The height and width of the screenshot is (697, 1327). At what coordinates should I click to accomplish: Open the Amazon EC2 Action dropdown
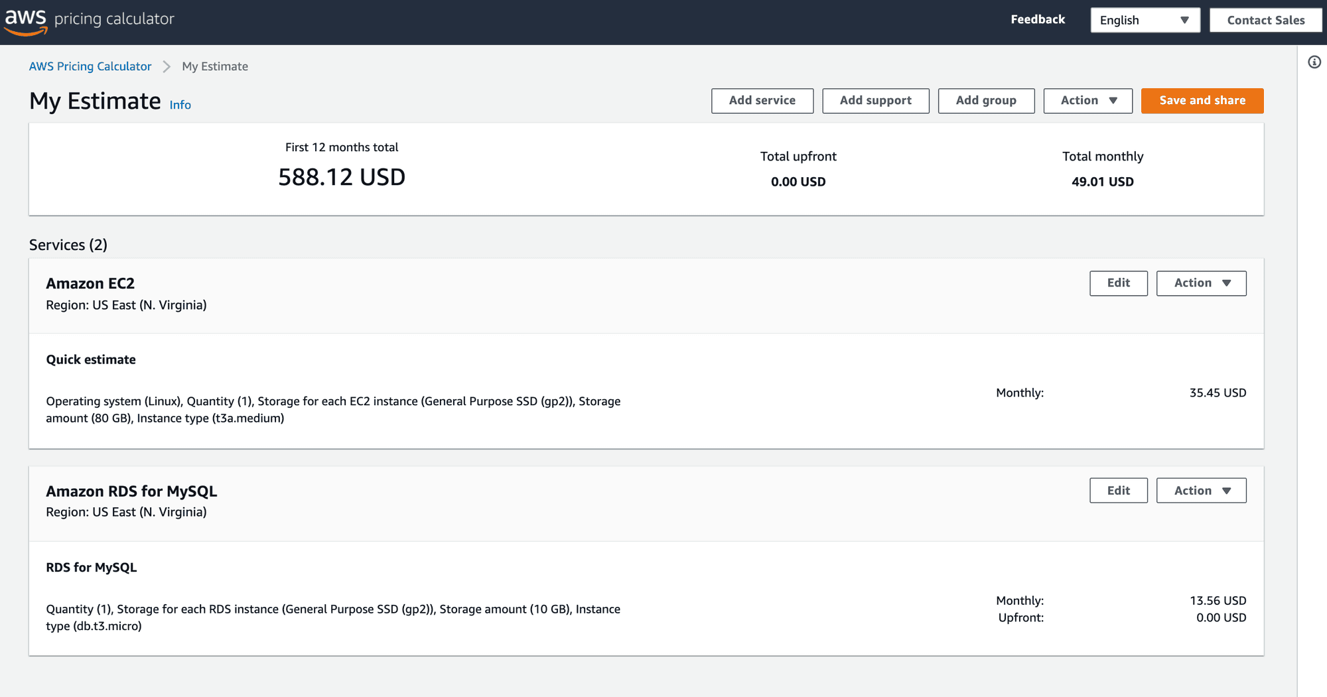click(1202, 283)
